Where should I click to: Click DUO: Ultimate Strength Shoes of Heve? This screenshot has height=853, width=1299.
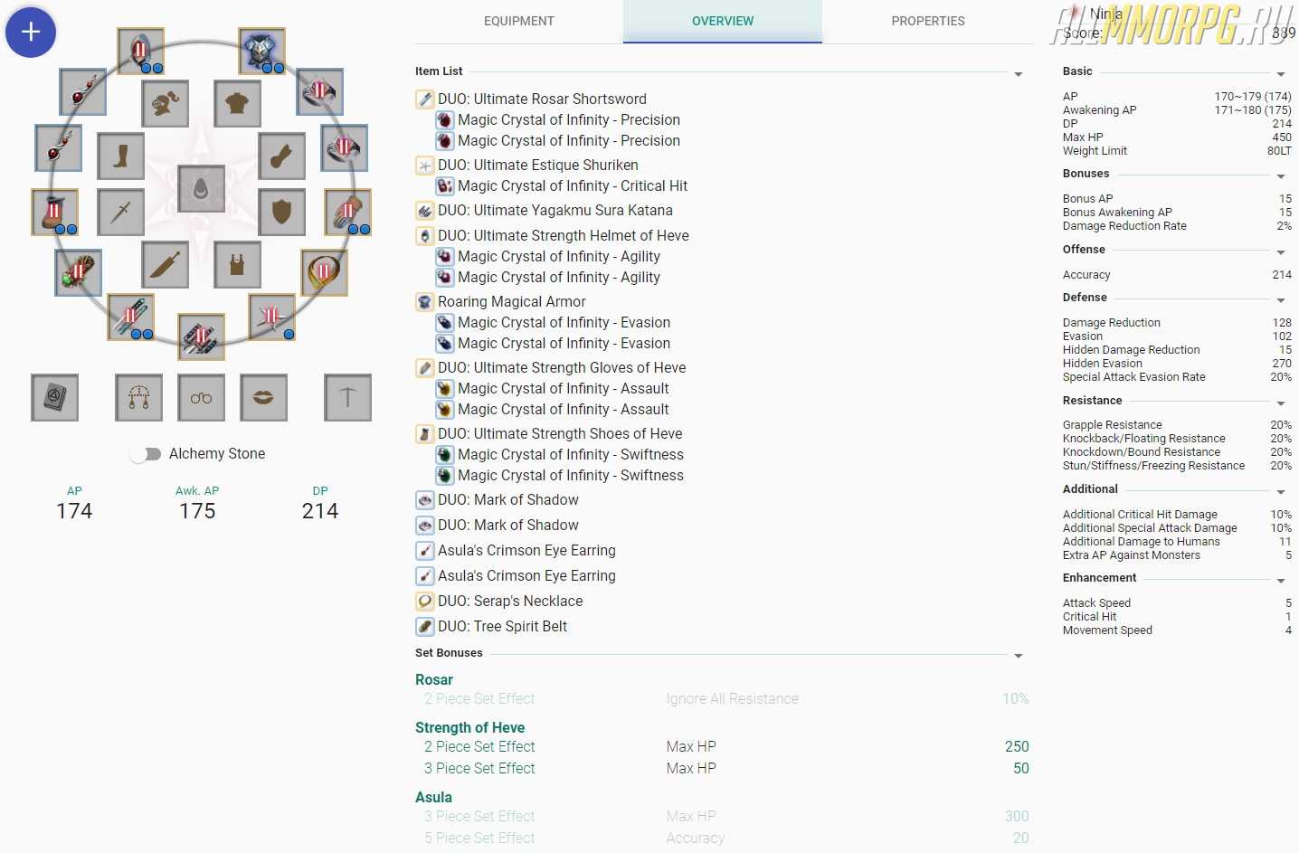pyautogui.click(x=560, y=433)
